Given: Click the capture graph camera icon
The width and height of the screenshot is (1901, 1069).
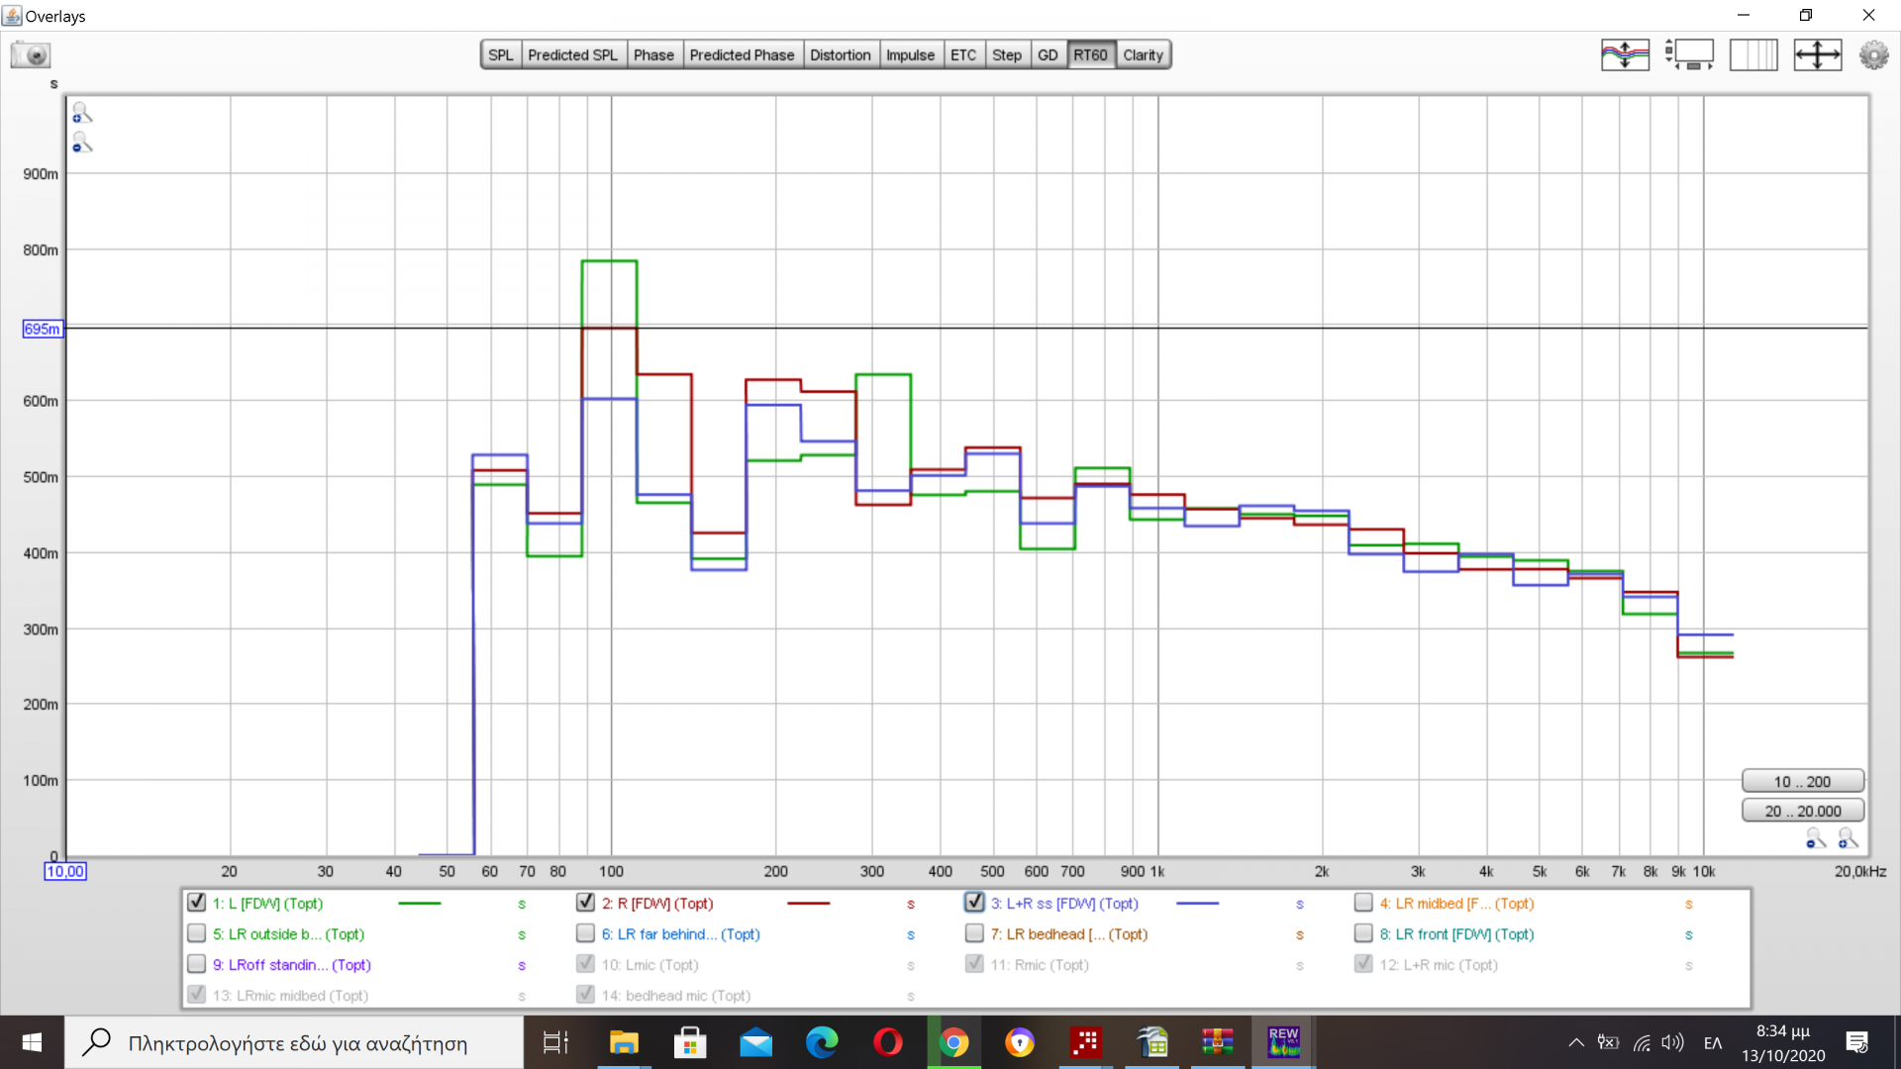Looking at the screenshot, I should point(31,55).
